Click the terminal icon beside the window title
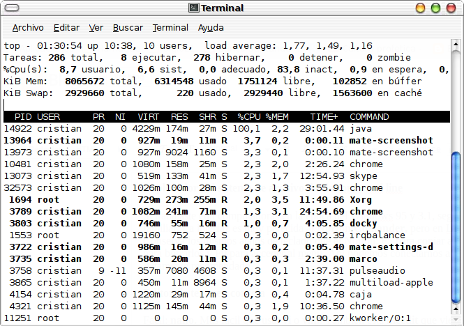The height and width of the screenshot is (326, 464). [x=194, y=8]
